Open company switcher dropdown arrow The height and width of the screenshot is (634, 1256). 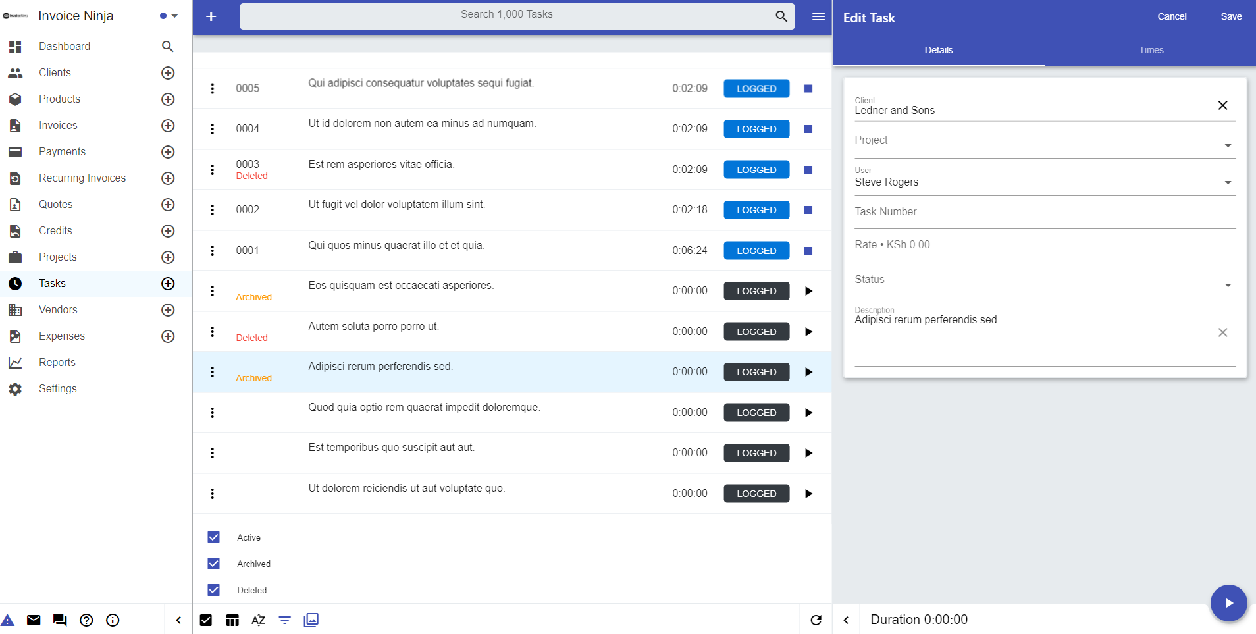[174, 16]
